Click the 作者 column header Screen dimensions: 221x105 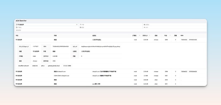[55, 36]
